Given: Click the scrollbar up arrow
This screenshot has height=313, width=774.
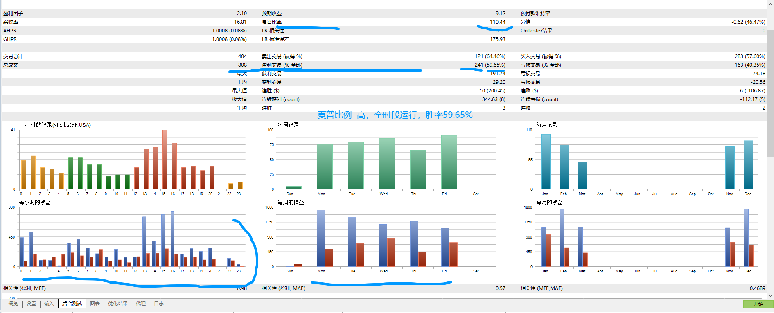Looking at the screenshot, I should pyautogui.click(x=770, y=4).
